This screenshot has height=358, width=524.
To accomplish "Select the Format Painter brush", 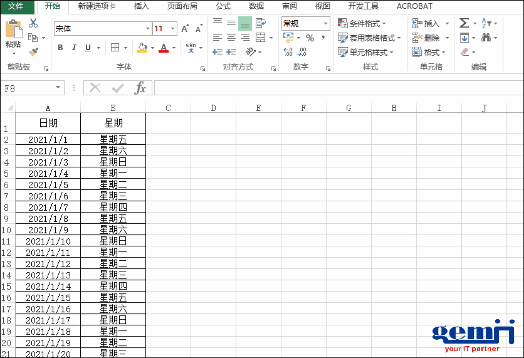I will click(33, 51).
